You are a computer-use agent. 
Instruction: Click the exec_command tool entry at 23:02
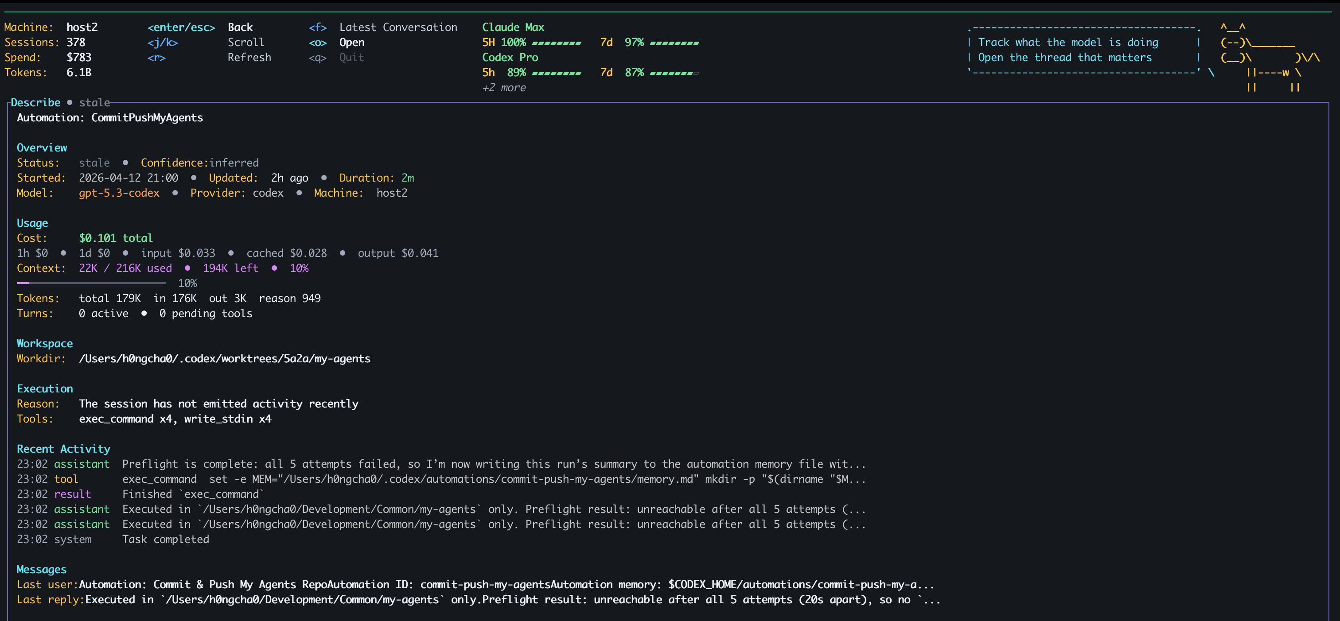pos(159,479)
